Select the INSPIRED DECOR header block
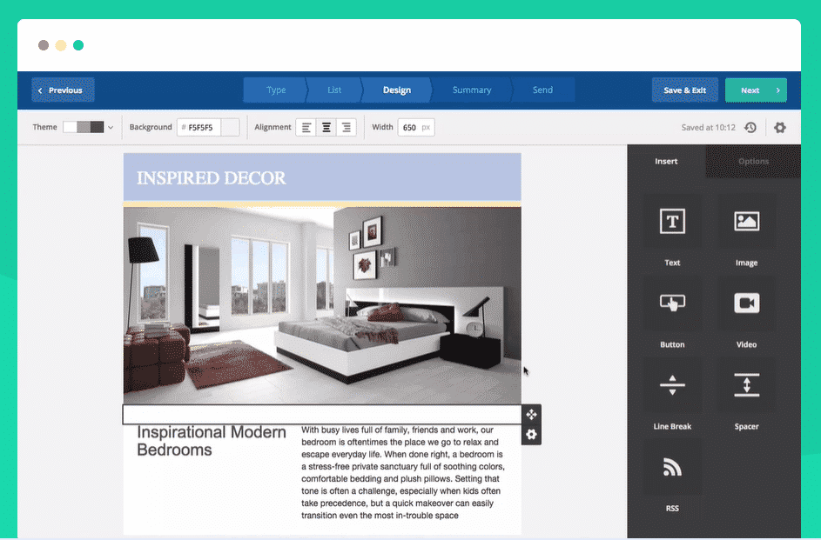This screenshot has height=540, width=821. pos(322,177)
